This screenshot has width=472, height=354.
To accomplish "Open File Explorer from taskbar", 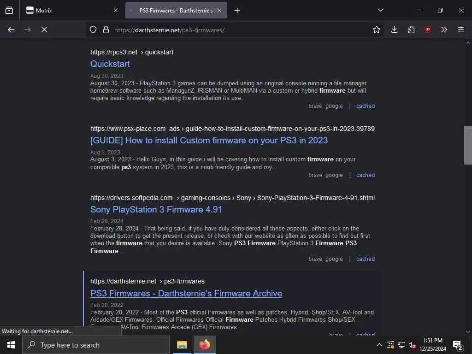I will 182,345.
